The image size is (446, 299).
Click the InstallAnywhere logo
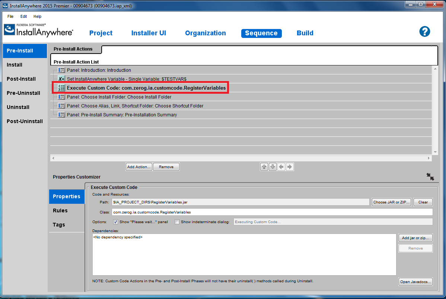39,30
